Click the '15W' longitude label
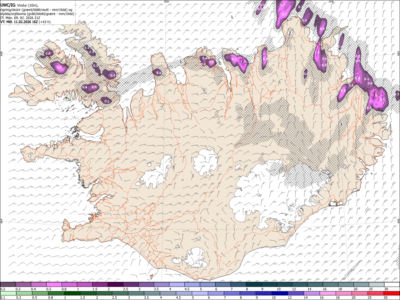The image size is (400, 300). point(331,2)
